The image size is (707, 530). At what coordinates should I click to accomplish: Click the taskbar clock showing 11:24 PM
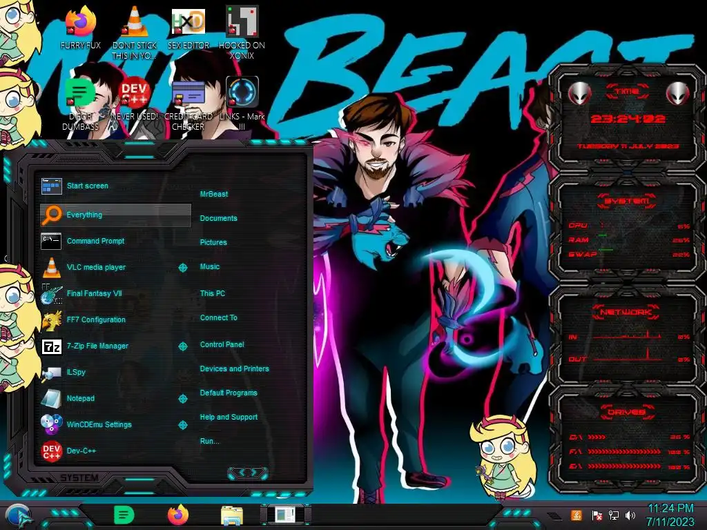pyautogui.click(x=670, y=515)
